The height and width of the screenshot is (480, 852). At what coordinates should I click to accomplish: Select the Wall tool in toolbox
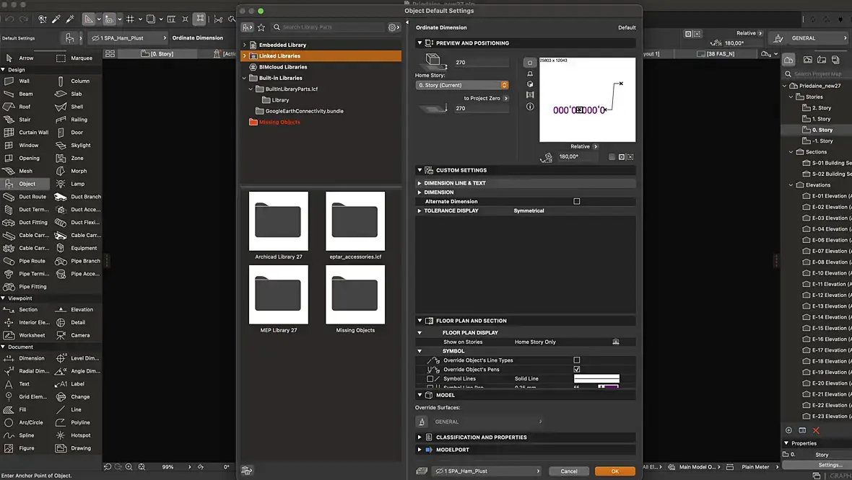click(x=23, y=81)
